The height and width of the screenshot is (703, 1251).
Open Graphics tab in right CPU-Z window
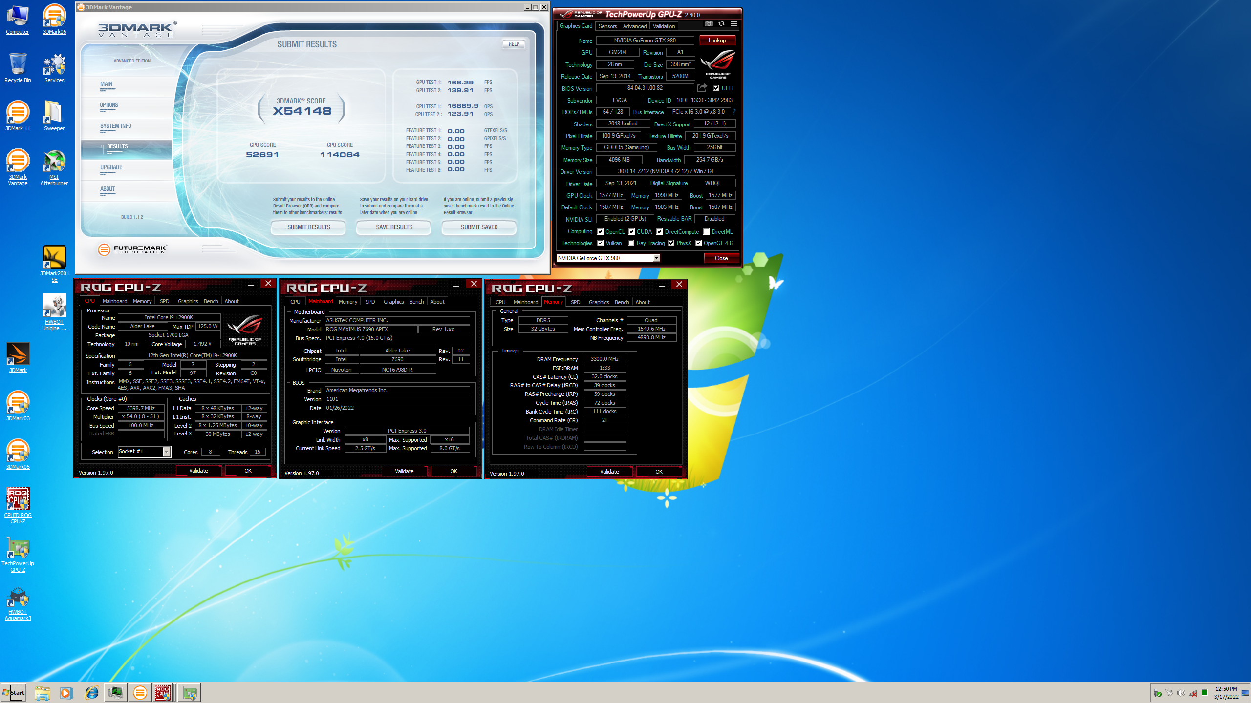coord(599,302)
